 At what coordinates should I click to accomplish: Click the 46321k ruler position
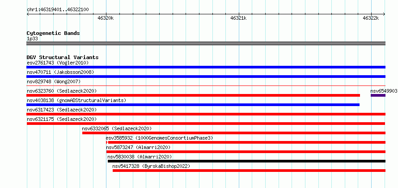pyautogui.click(x=238, y=18)
